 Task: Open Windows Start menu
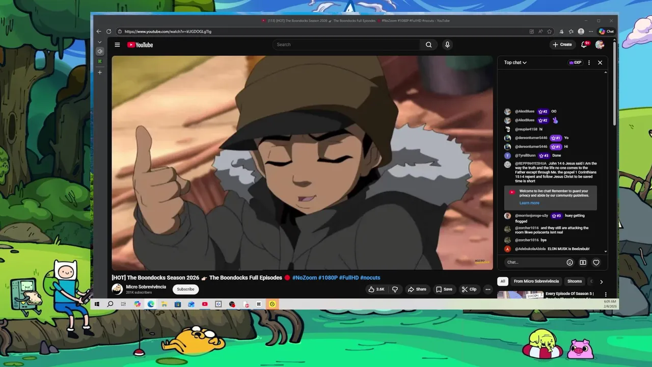[x=97, y=304]
